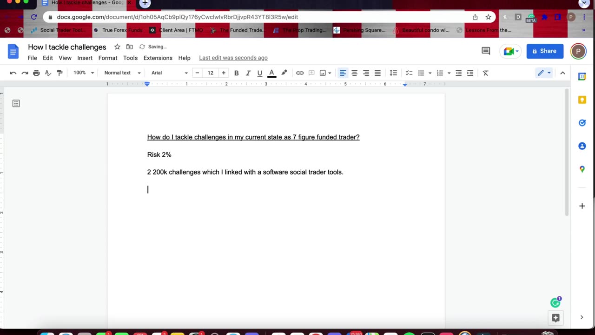Hide the menus with the up chevron
The image size is (595, 335).
[562, 73]
